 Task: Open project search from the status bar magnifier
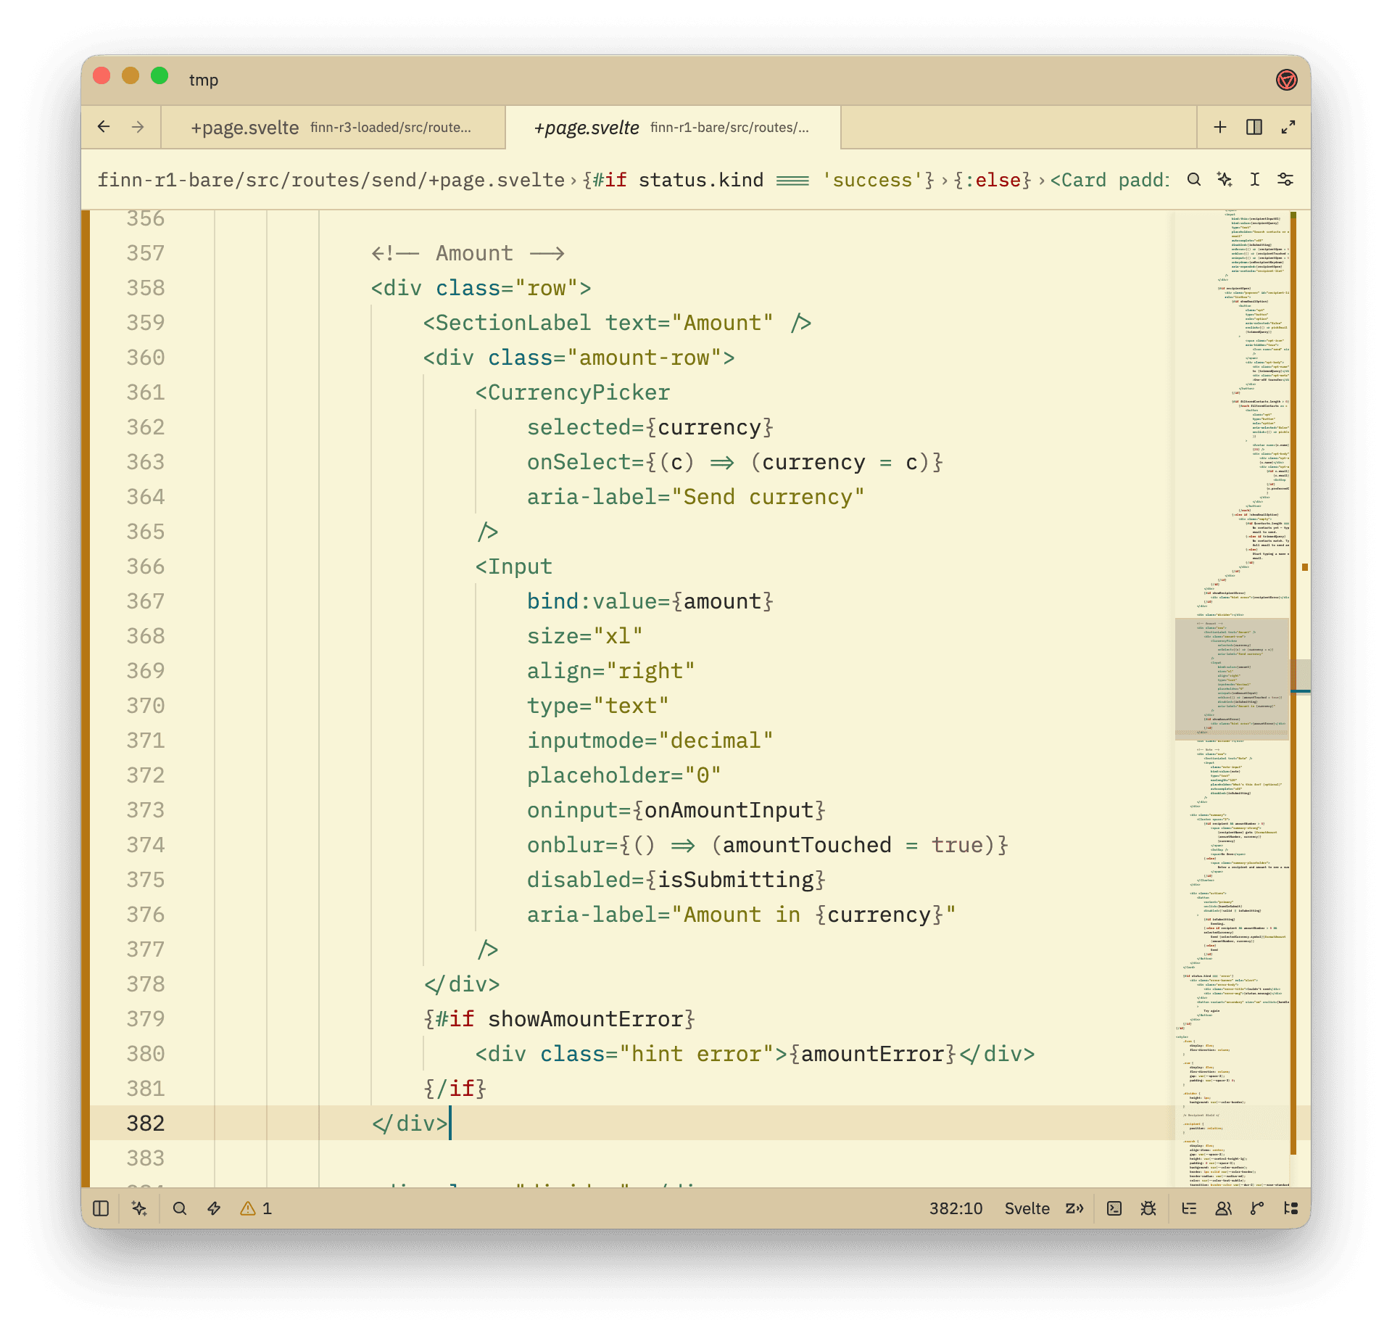[180, 1208]
